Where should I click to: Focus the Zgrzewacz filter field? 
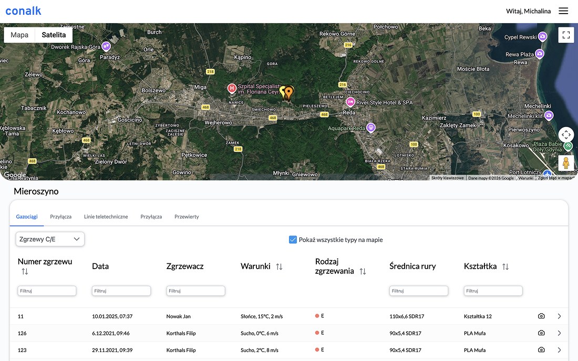(x=196, y=291)
